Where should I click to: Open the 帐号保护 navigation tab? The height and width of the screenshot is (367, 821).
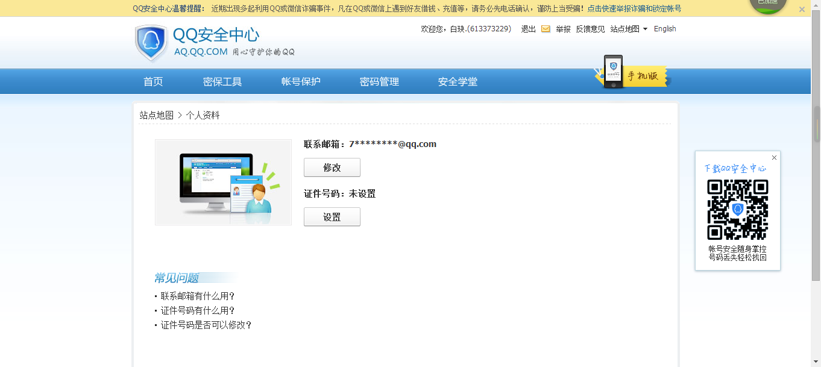click(301, 82)
